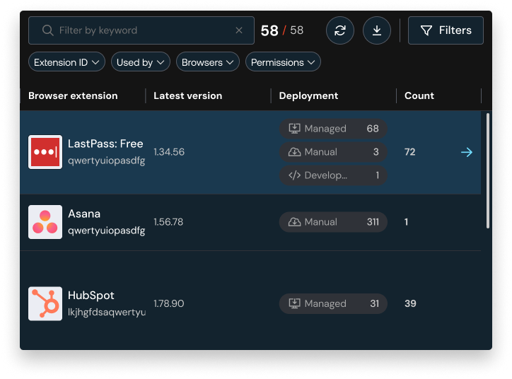Click the LastPass Managed 68 deployment chip
This screenshot has height=379, width=512.
pyautogui.click(x=333, y=129)
